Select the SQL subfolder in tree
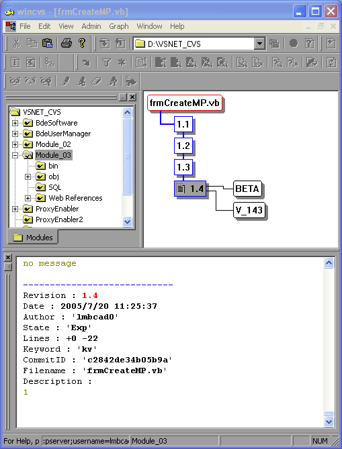 coord(54,187)
